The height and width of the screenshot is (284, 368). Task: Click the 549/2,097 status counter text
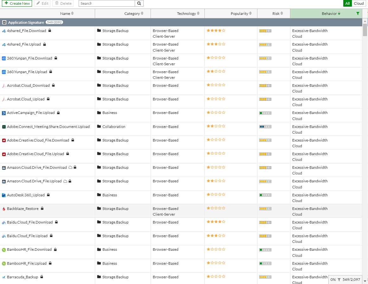(x=351, y=280)
